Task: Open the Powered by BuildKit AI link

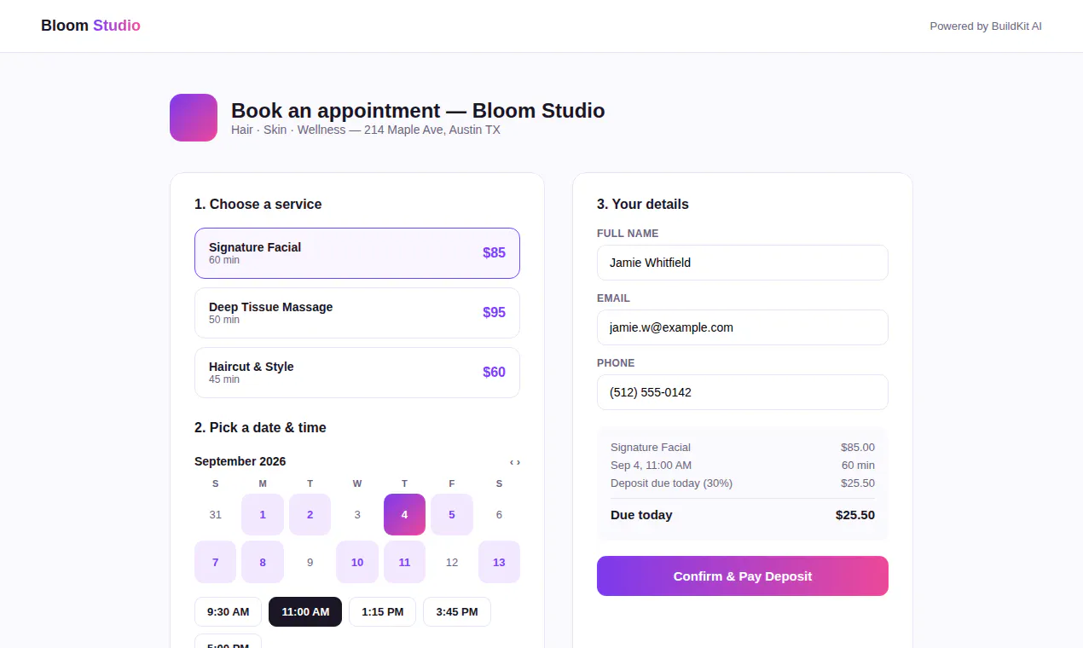Action: 986,26
